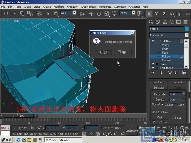Viewport: 191px width, 143px height.
Task: Open Configure Modifier Sets icon
Action: point(184,73)
